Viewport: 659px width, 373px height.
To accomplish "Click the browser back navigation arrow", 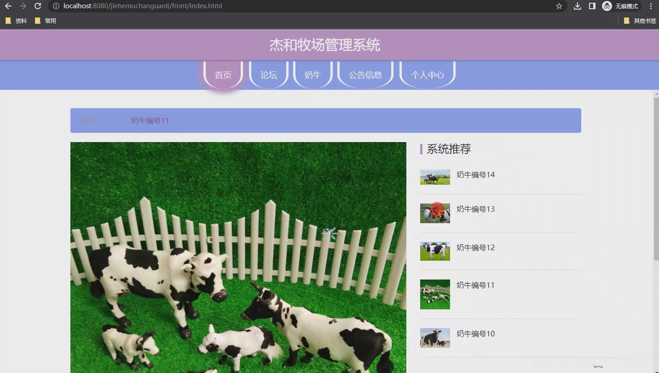I will [x=9, y=6].
